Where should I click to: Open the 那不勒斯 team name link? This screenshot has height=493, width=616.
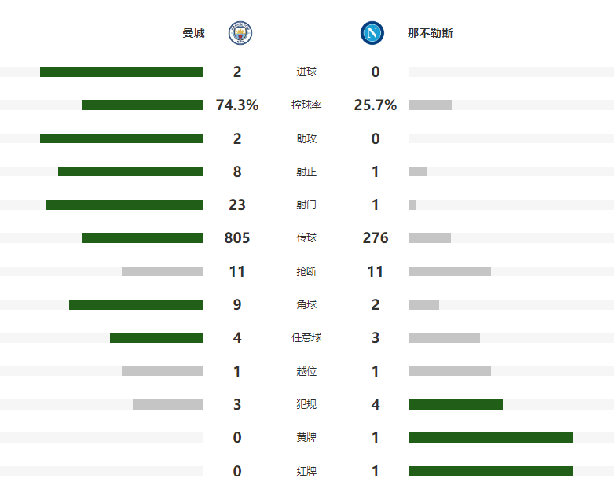coord(430,33)
